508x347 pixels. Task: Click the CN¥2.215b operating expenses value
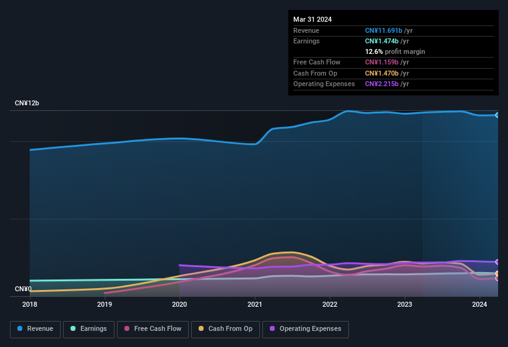[x=382, y=84]
